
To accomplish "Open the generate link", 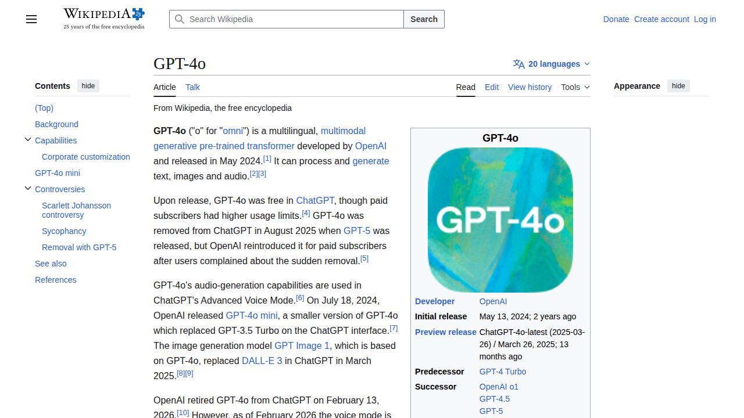I will 371,161.
